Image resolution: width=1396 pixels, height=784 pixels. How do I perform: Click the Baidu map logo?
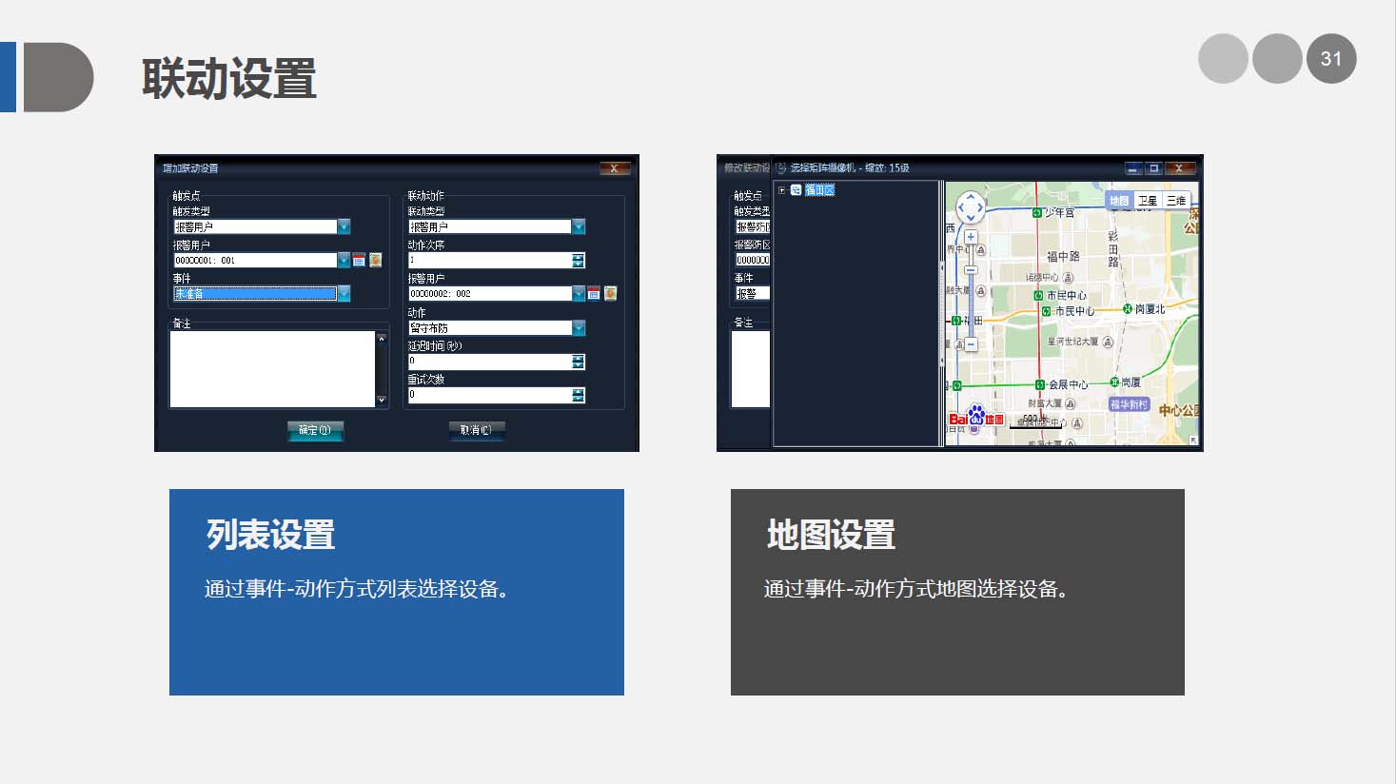pos(976,418)
